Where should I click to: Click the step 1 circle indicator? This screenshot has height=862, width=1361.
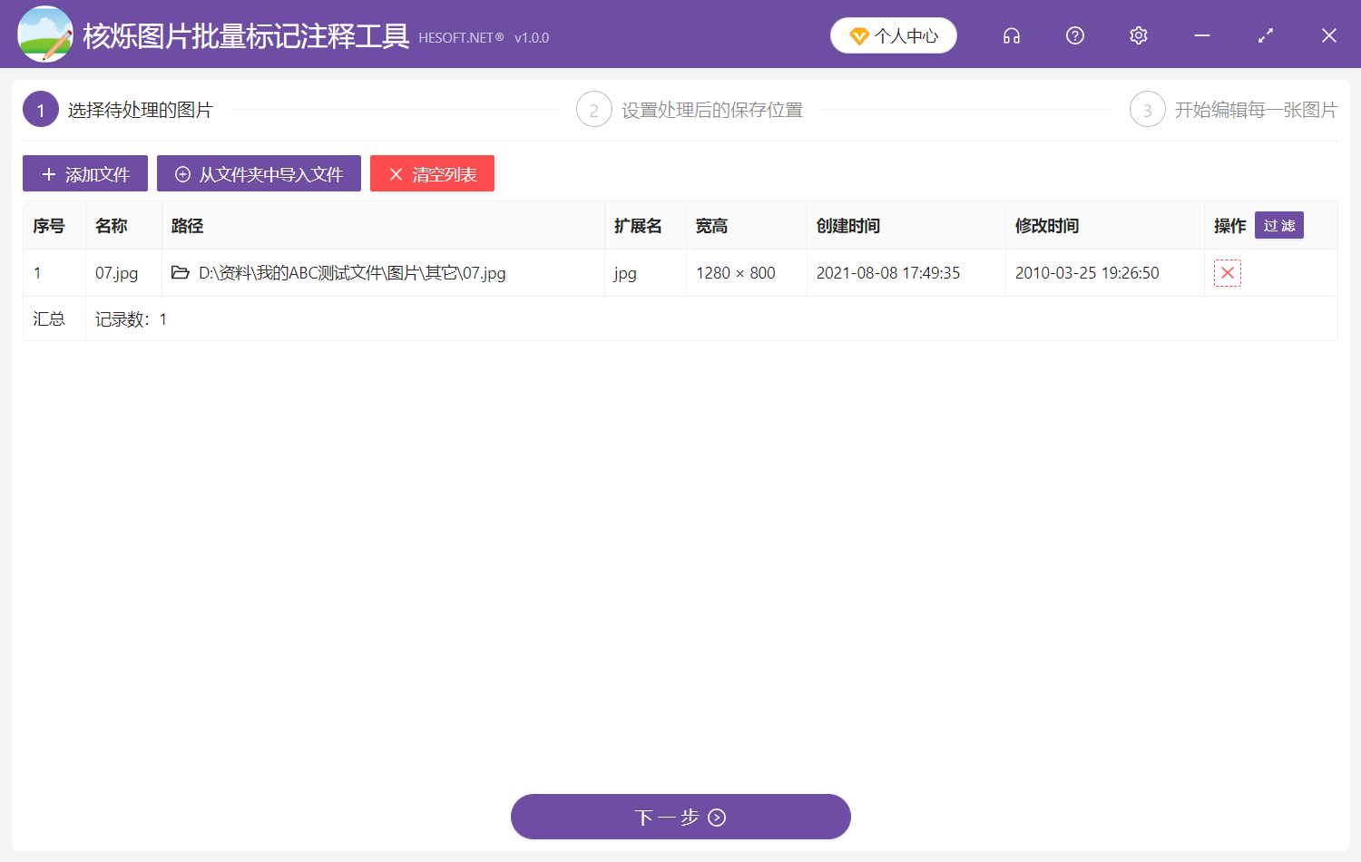[x=41, y=110]
